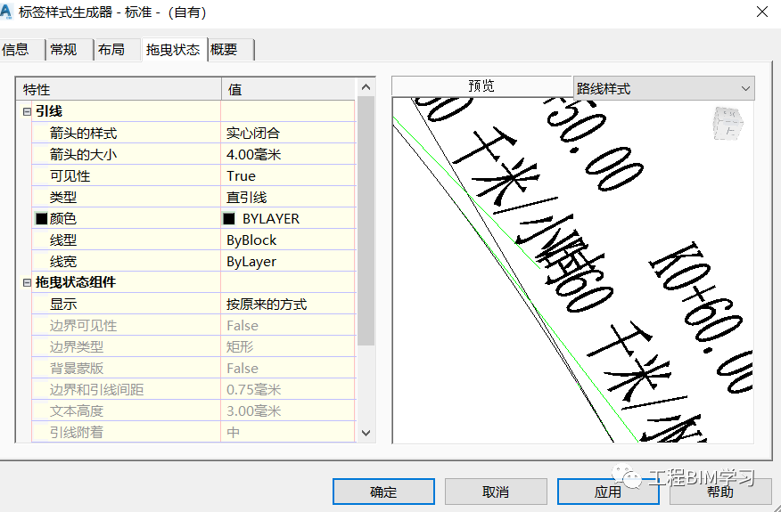
Task: Click the property list scrollbar thumb
Action: click(366, 221)
